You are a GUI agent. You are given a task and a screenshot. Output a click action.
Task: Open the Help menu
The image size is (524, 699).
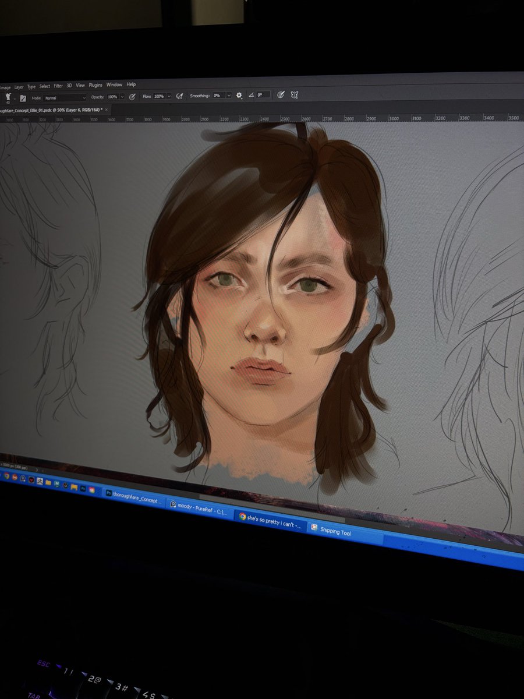[x=131, y=84]
